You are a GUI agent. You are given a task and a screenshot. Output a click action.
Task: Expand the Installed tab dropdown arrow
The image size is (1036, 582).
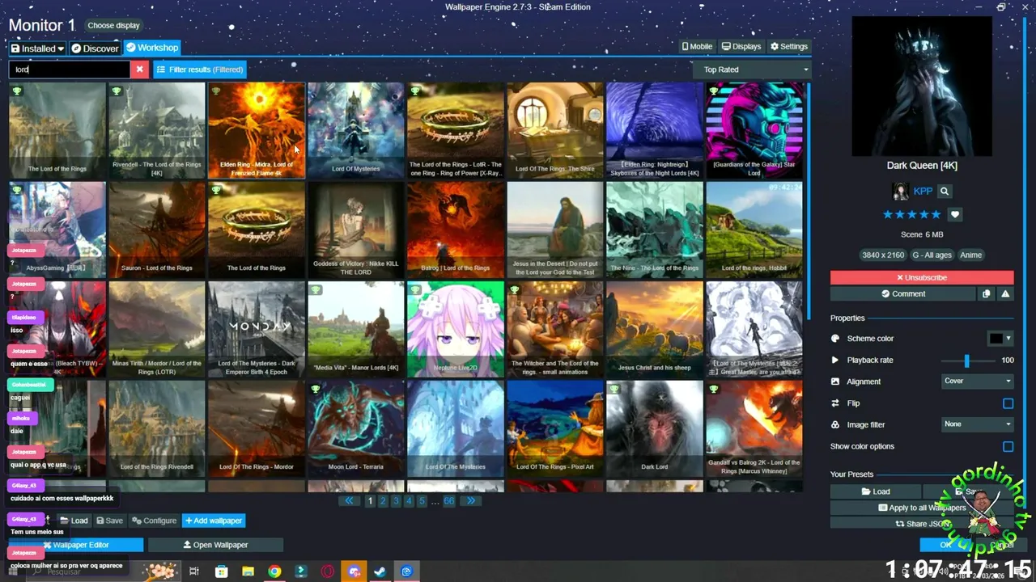(x=61, y=49)
